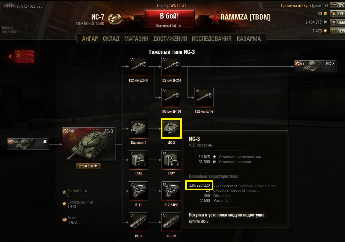
Task: Select the 12РТ radio module
Action: click(171, 160)
